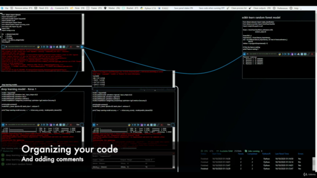Click the eraser icon in datasets import panel
The width and height of the screenshot is (317, 178).
[x=57, y=47]
